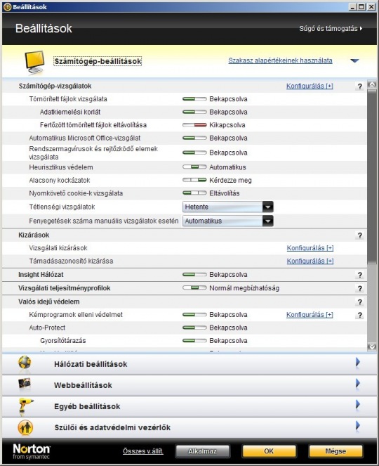Open help question mark for Insight Hálózat
Viewport: 379px width, 466px height.
(x=359, y=275)
